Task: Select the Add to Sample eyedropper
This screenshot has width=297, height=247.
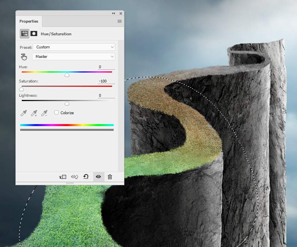Action: tap(34, 113)
